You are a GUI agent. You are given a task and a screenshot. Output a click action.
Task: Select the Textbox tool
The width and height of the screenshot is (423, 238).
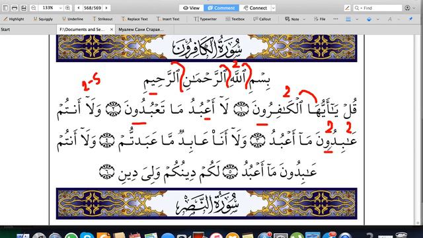click(x=235, y=19)
